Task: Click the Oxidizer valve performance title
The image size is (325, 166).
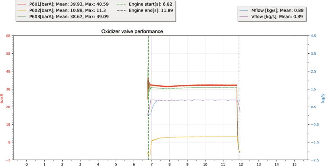Action: pos(132,32)
